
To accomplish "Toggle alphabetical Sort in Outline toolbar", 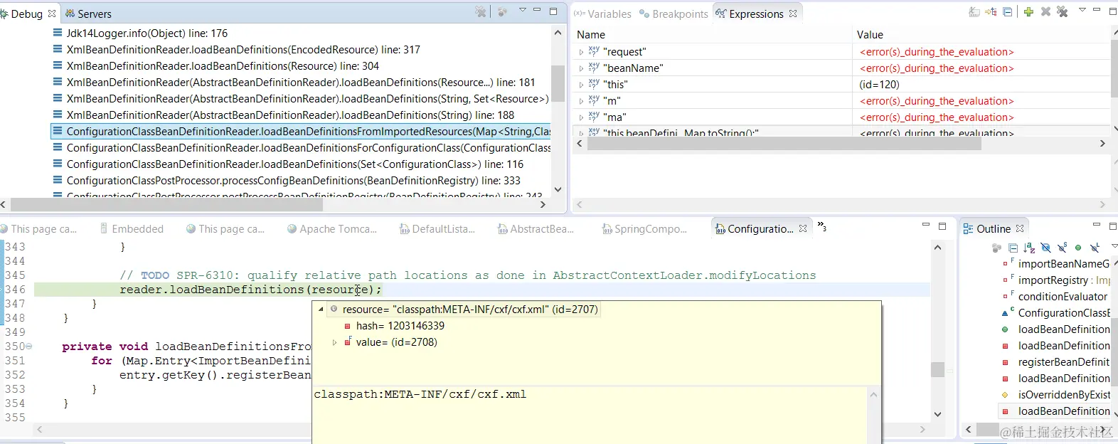I will (1029, 248).
